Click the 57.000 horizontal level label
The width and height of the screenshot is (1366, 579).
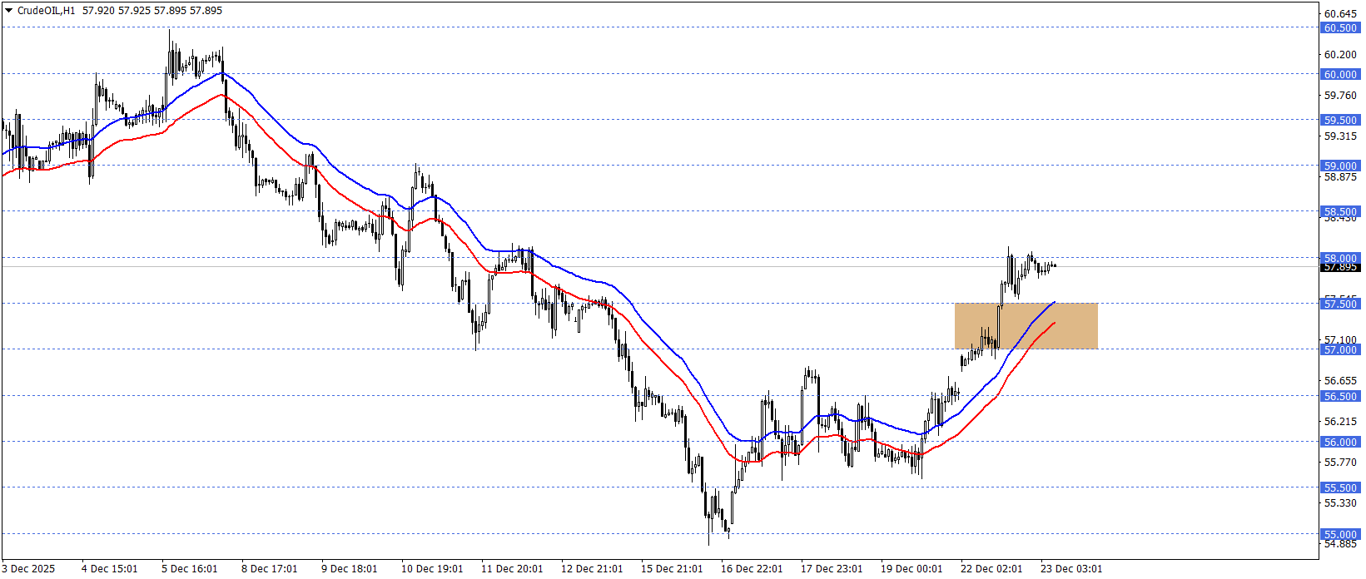point(1340,349)
